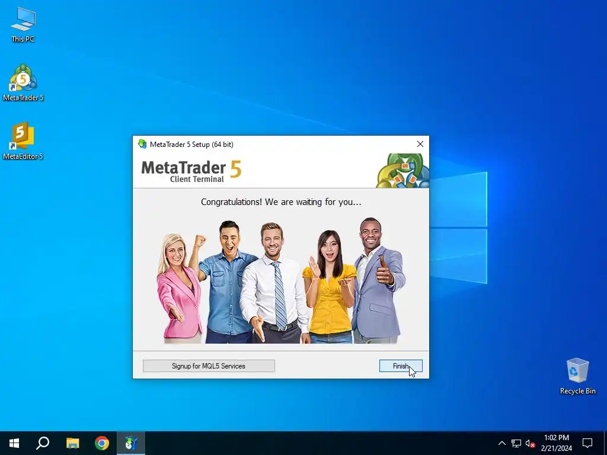Click the Congratulations message text
The height and width of the screenshot is (455, 607).
[281, 202]
